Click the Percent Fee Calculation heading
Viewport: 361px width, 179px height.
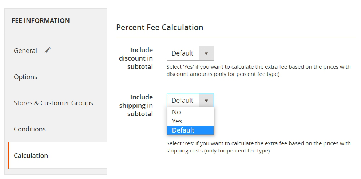point(159,28)
